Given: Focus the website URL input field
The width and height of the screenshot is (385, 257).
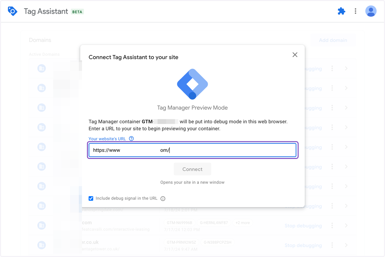Looking at the screenshot, I should [x=193, y=150].
